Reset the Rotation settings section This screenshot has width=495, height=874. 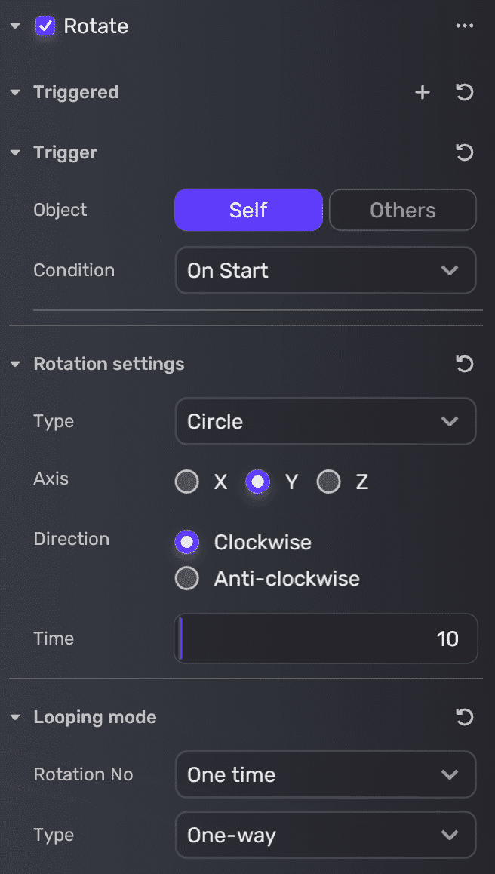coord(465,364)
